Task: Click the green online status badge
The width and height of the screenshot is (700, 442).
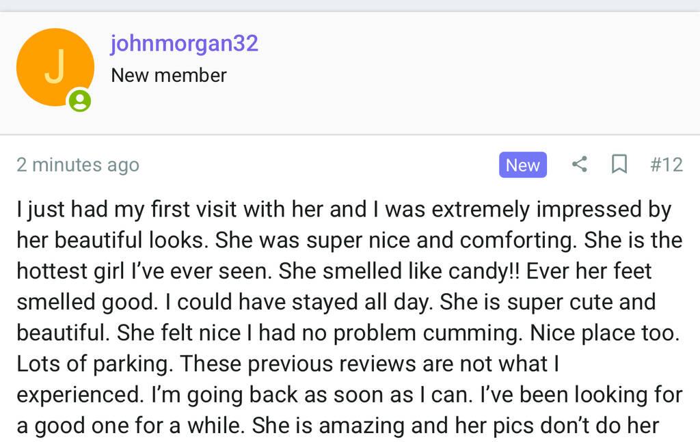Action: point(80,101)
